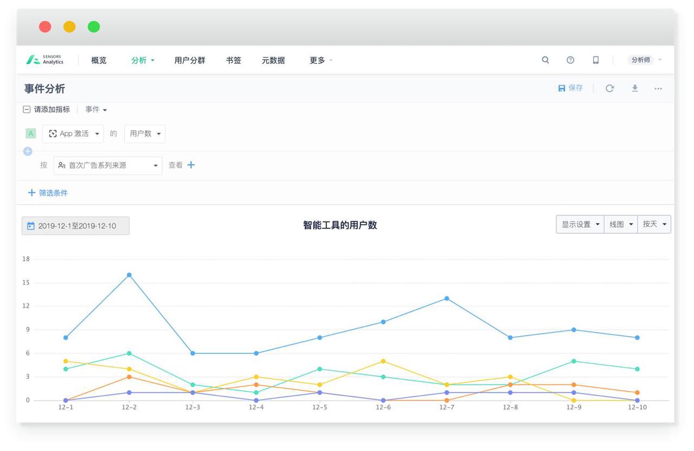Viewport: 694px width, 451px height.
Task: Open the 显示设置 dropdown
Action: (580, 224)
